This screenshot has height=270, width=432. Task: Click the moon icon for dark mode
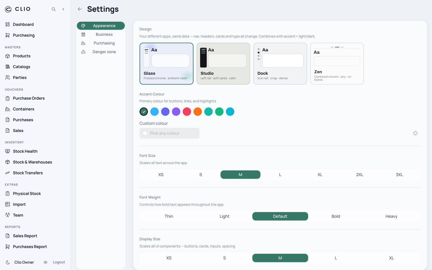click(8, 262)
